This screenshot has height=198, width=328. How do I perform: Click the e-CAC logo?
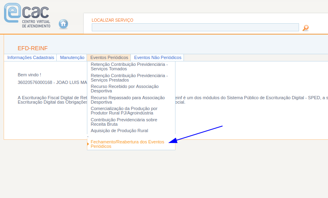27,15
